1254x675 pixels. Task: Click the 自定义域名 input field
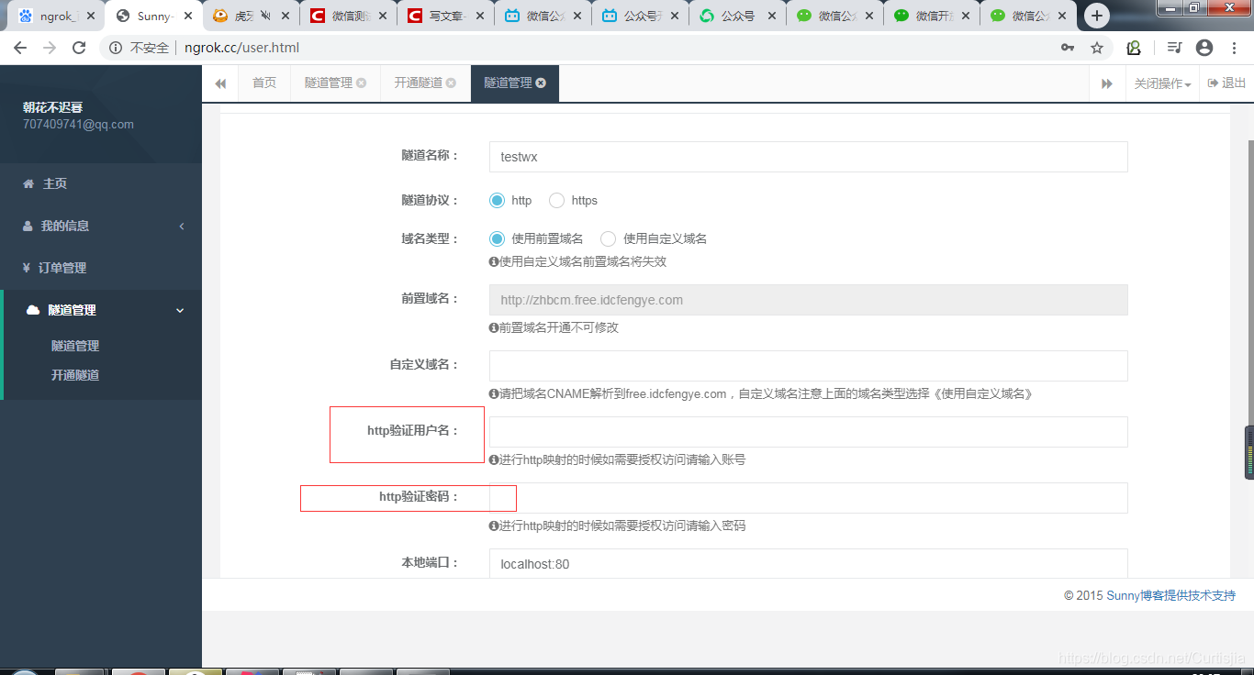pos(808,366)
